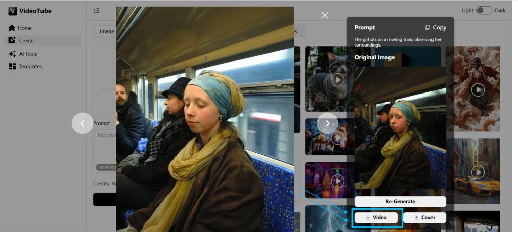Click the prompt description about the girl
This screenshot has width=518, height=232.
pos(398,42)
